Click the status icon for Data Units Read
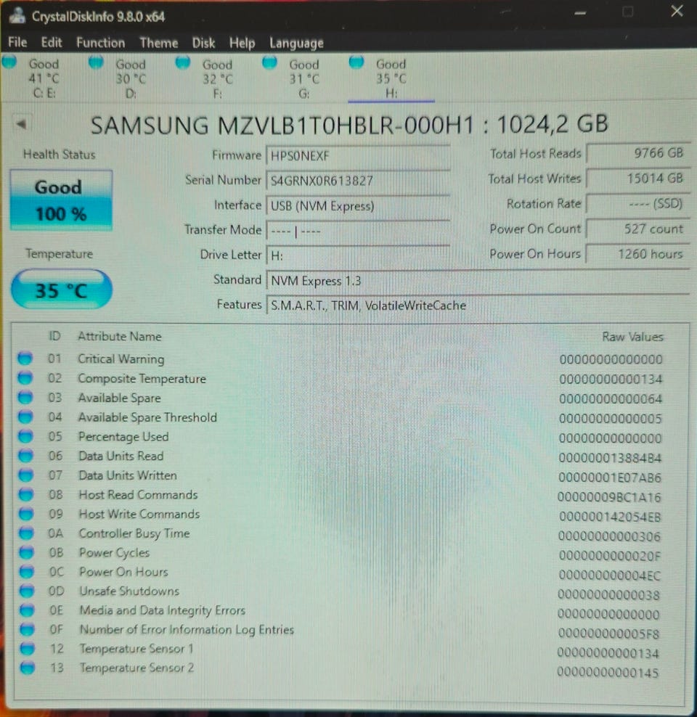The width and height of the screenshot is (697, 717). pyautogui.click(x=25, y=456)
